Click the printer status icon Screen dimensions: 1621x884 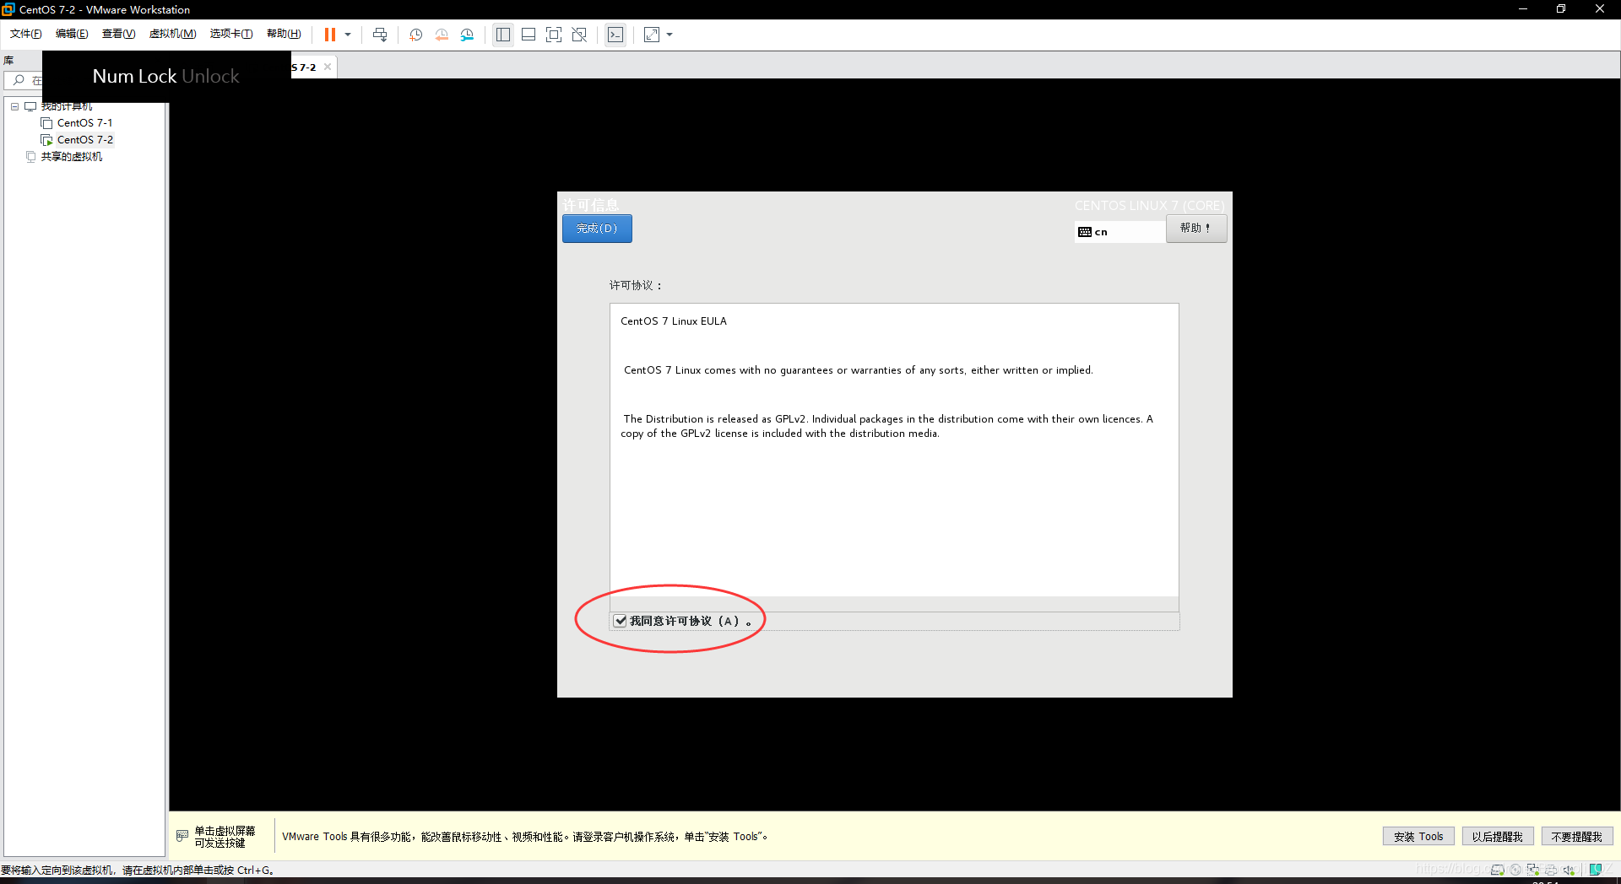click(1551, 870)
